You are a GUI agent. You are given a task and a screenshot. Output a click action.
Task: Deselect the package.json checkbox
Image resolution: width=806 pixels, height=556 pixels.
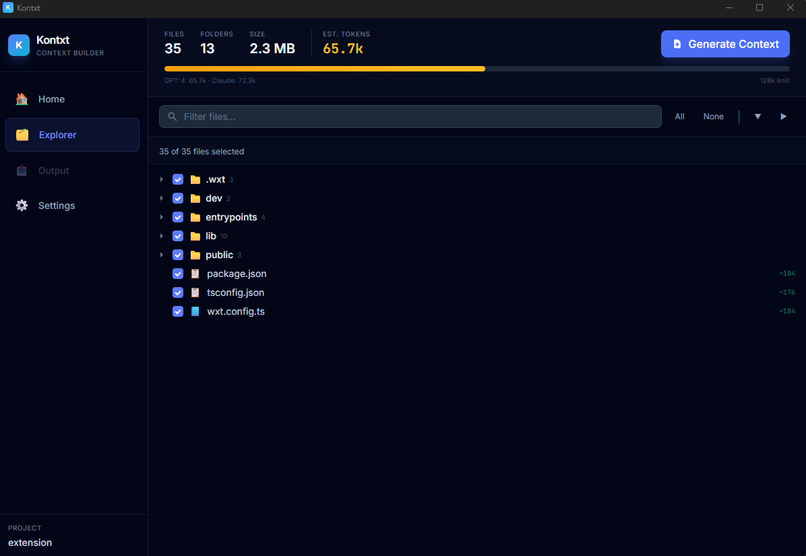click(178, 274)
